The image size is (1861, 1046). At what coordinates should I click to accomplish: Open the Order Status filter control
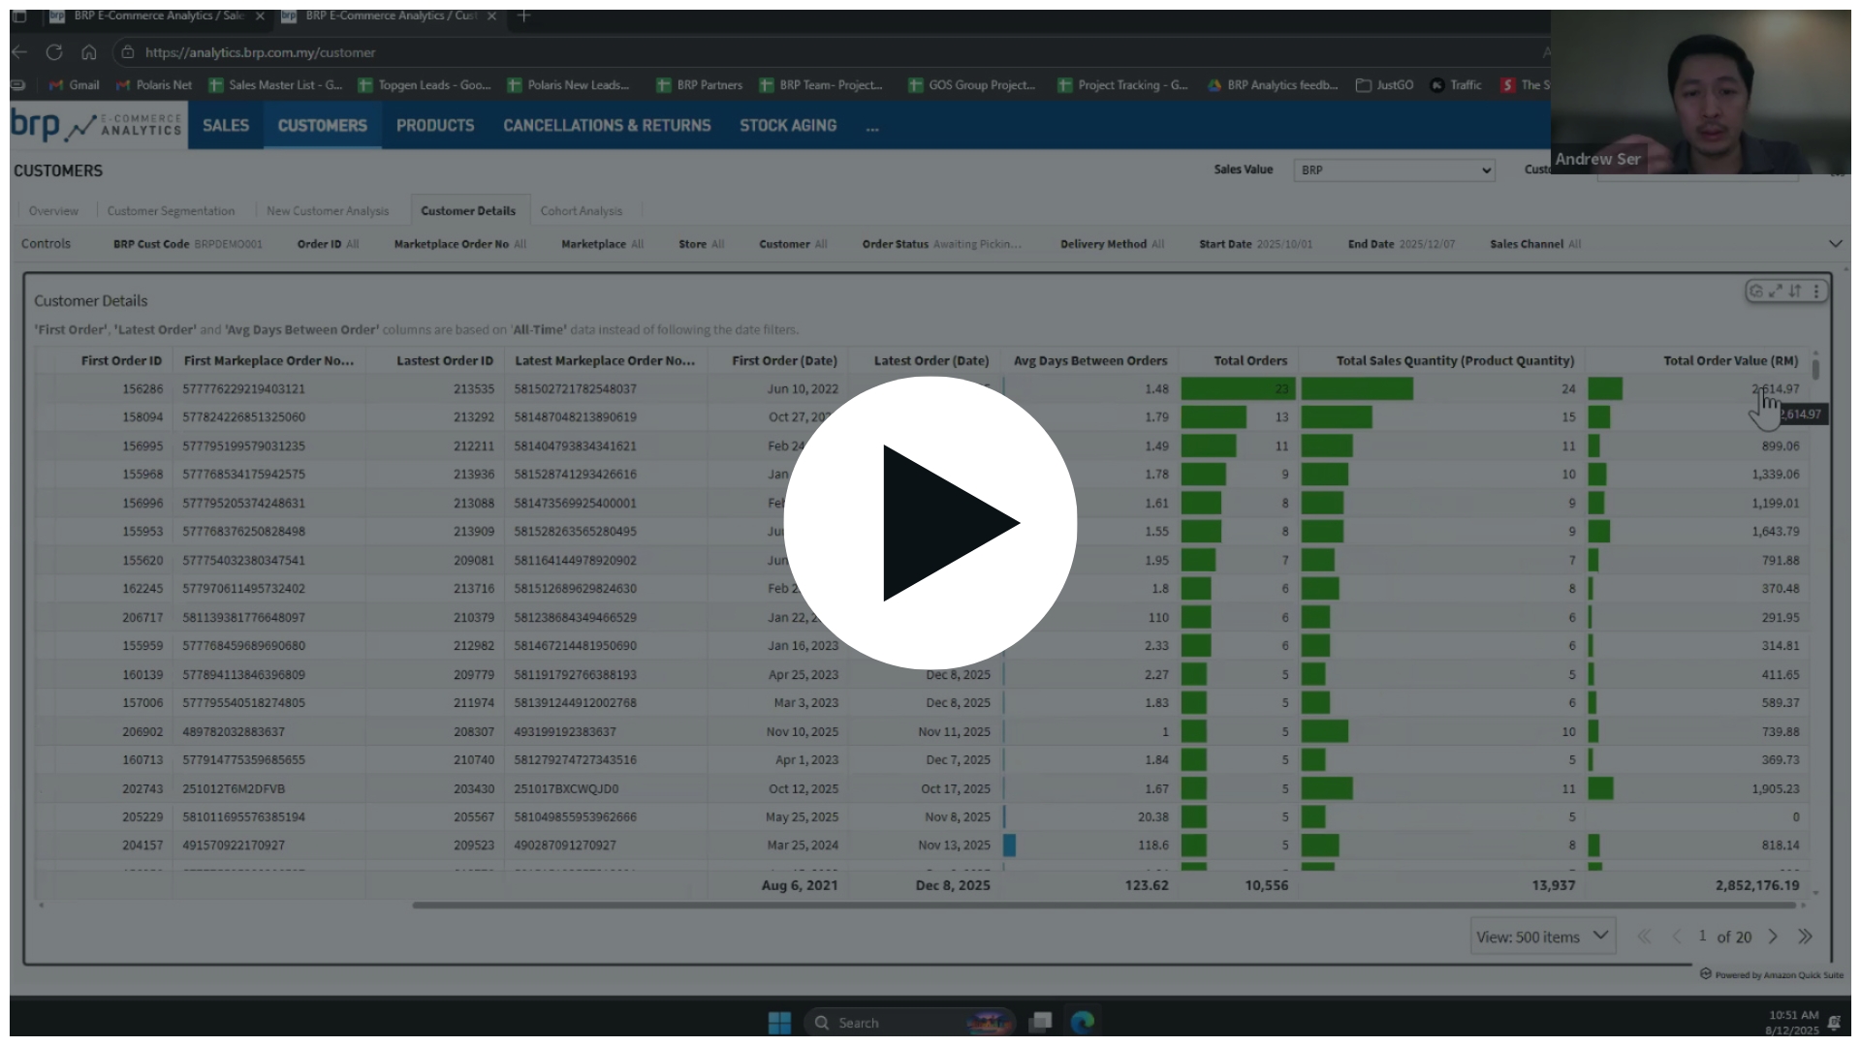[941, 244]
